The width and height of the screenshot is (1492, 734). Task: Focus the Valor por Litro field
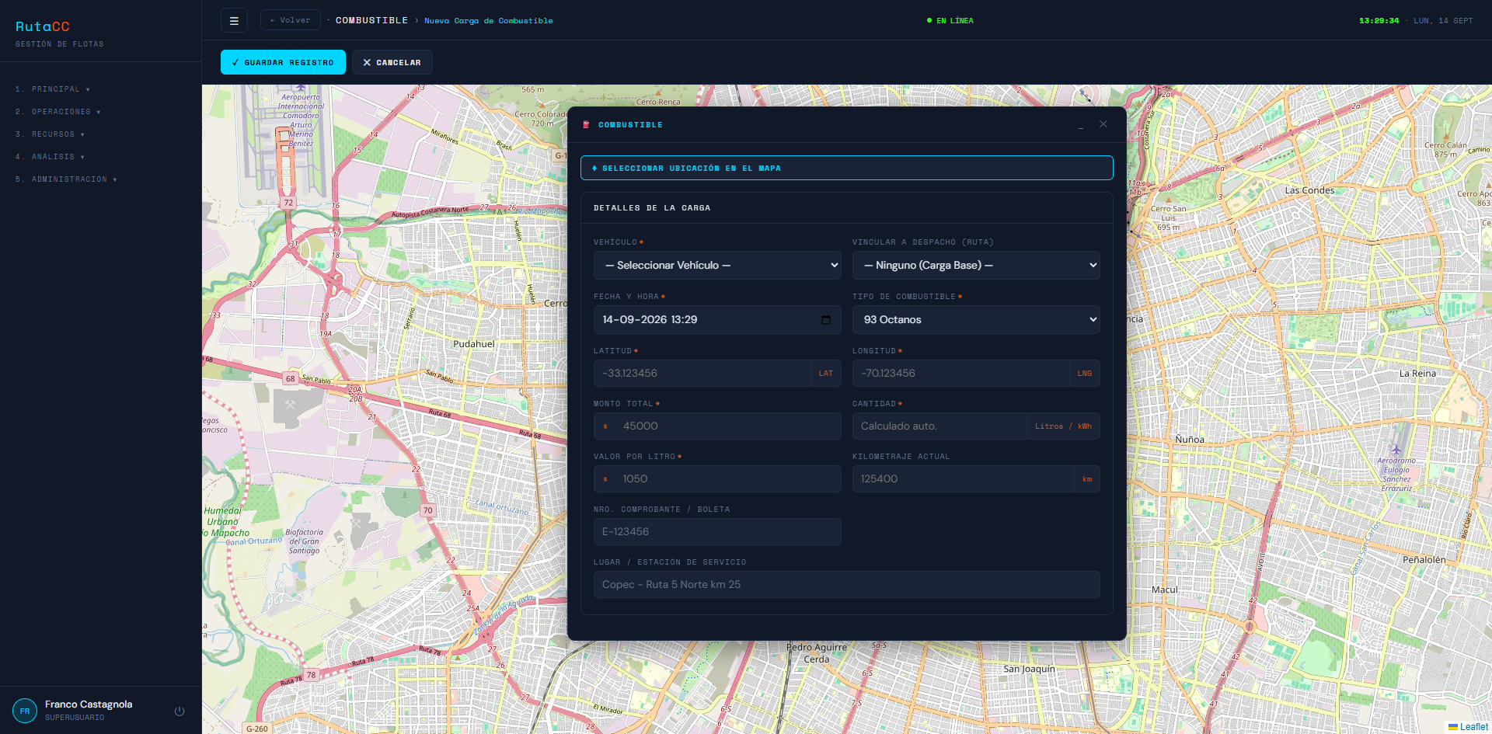coord(717,479)
